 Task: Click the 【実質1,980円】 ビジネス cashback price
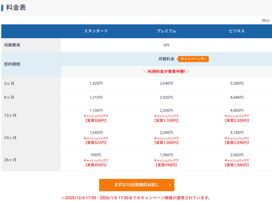(x=237, y=165)
